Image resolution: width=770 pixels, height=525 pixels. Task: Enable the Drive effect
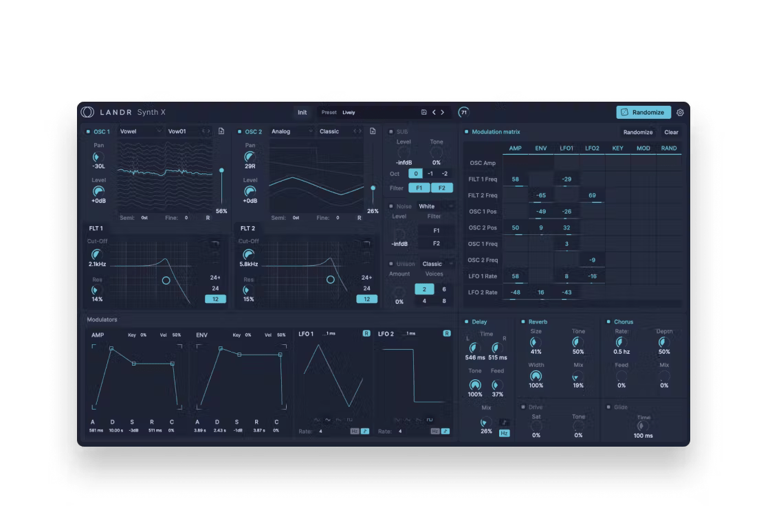tap(523, 407)
